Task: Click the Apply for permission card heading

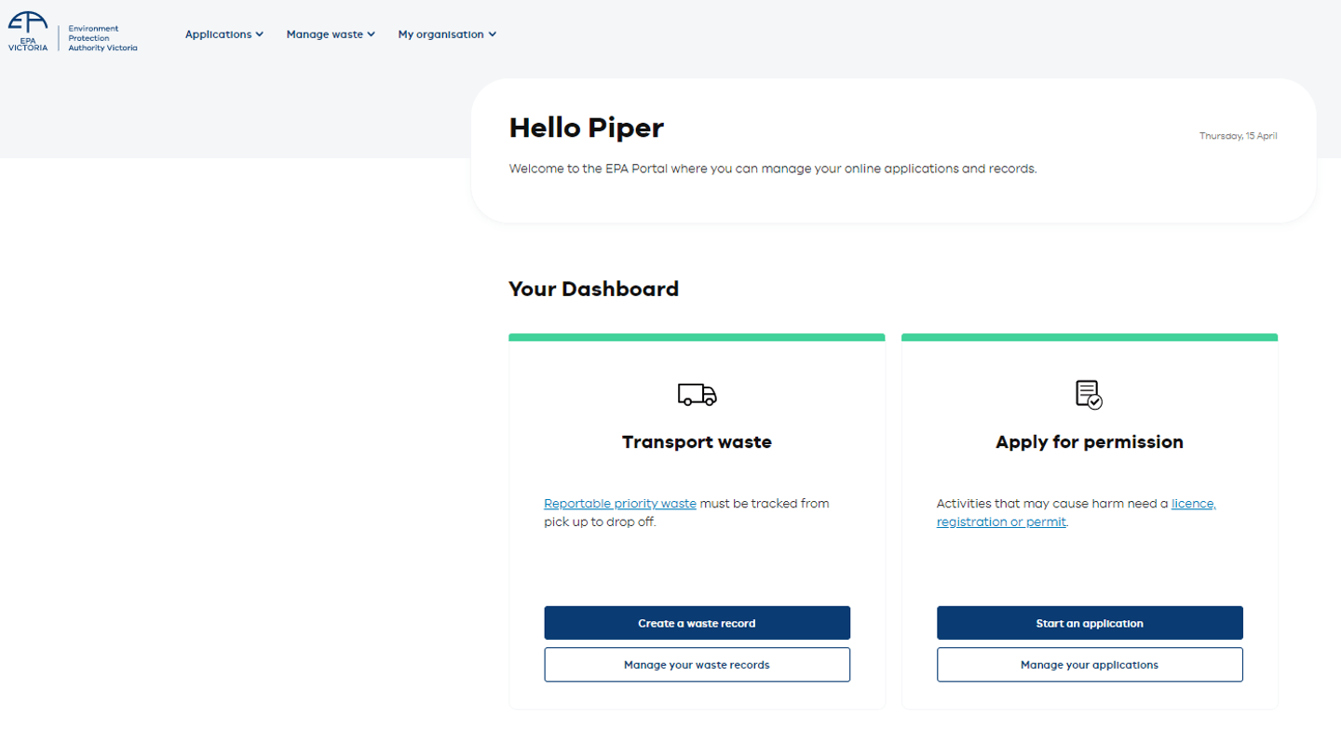Action: pyautogui.click(x=1088, y=441)
